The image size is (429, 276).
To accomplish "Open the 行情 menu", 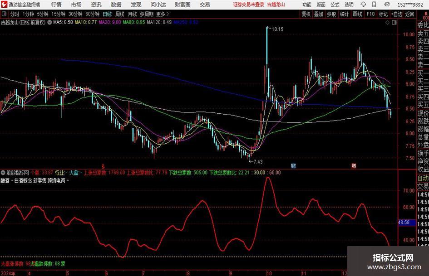I will click(x=56, y=5).
